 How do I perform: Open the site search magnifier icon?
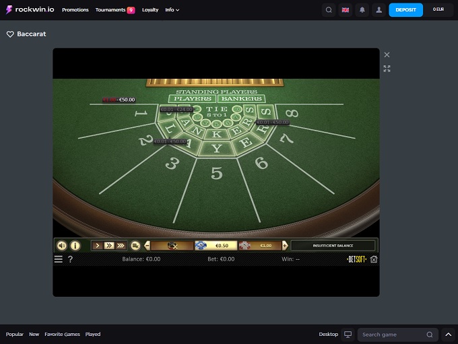tap(328, 10)
